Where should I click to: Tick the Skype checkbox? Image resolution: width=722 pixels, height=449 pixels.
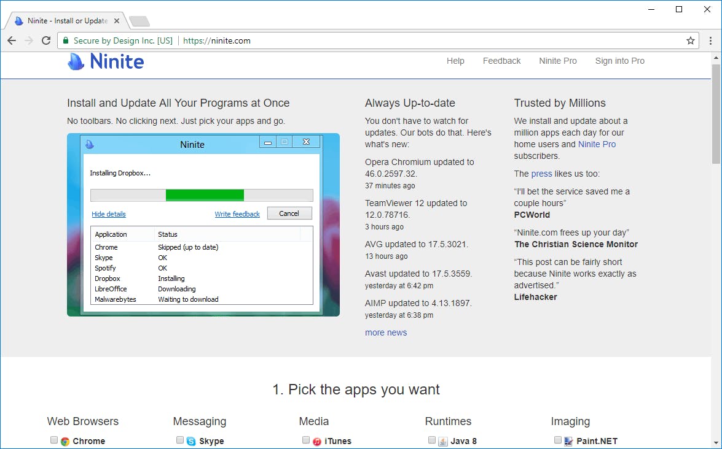click(x=180, y=440)
